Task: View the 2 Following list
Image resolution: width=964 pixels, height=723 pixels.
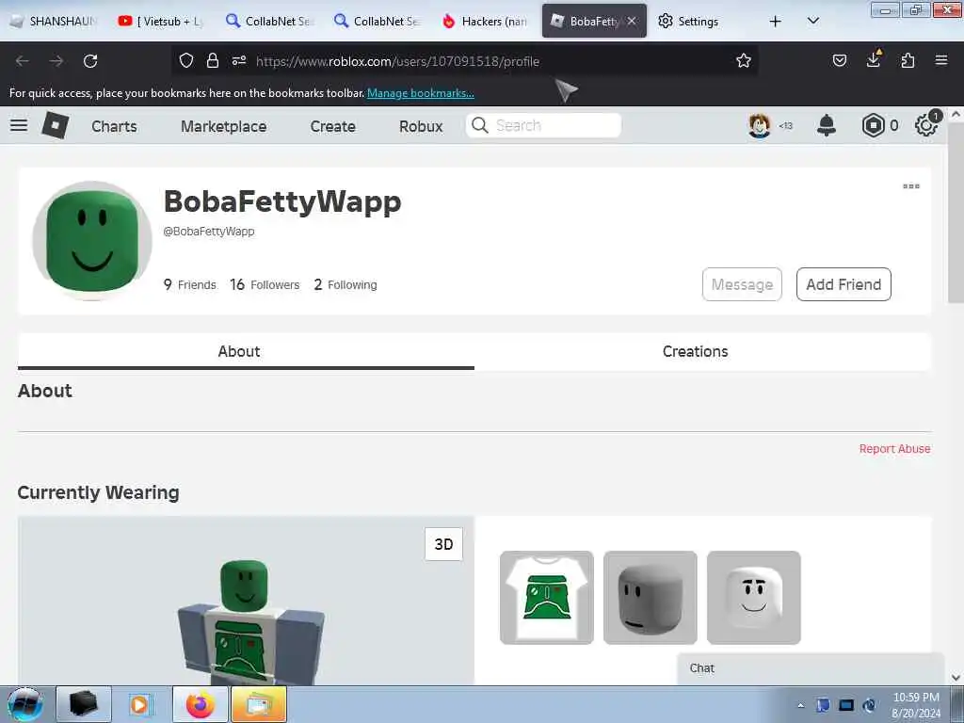Action: click(345, 284)
